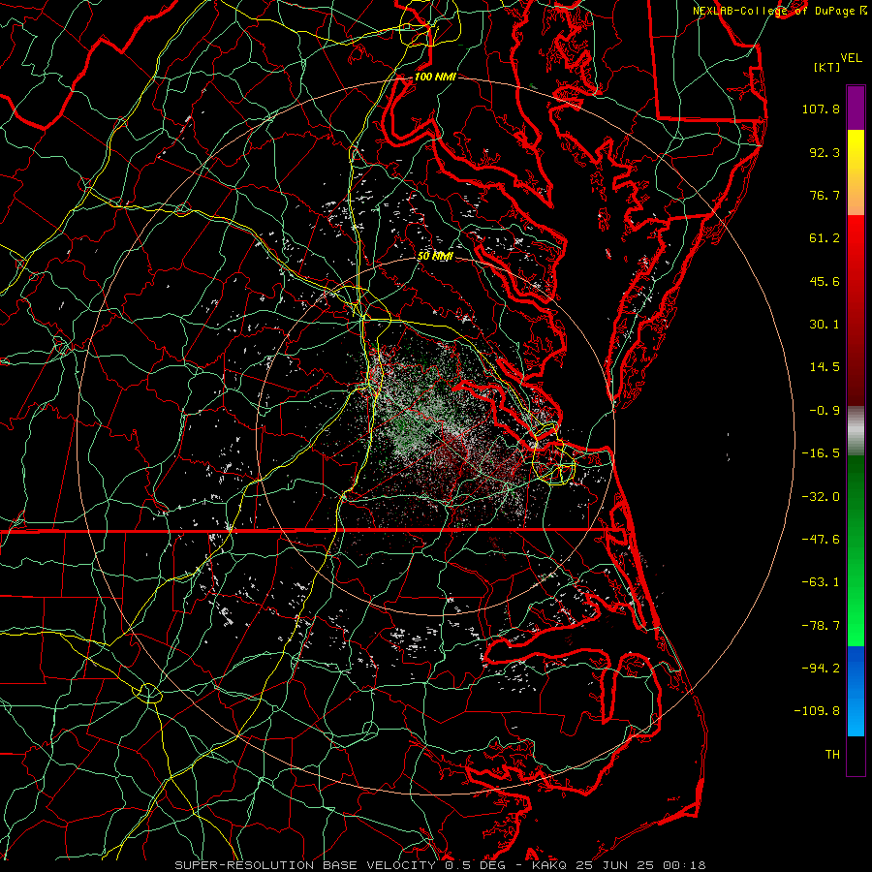The height and width of the screenshot is (872, 872).
Task: Pick the black TH segment of the color bar
Action: pyautogui.click(x=856, y=755)
